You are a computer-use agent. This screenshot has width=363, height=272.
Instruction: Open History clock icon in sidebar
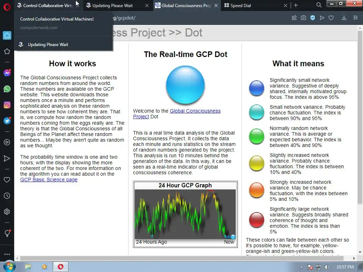pos(7,195)
